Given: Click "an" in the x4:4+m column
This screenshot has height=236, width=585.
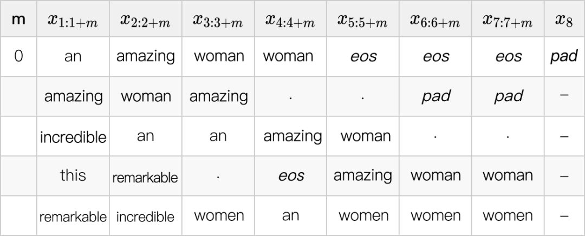Looking at the screenshot, I should 290,215.
